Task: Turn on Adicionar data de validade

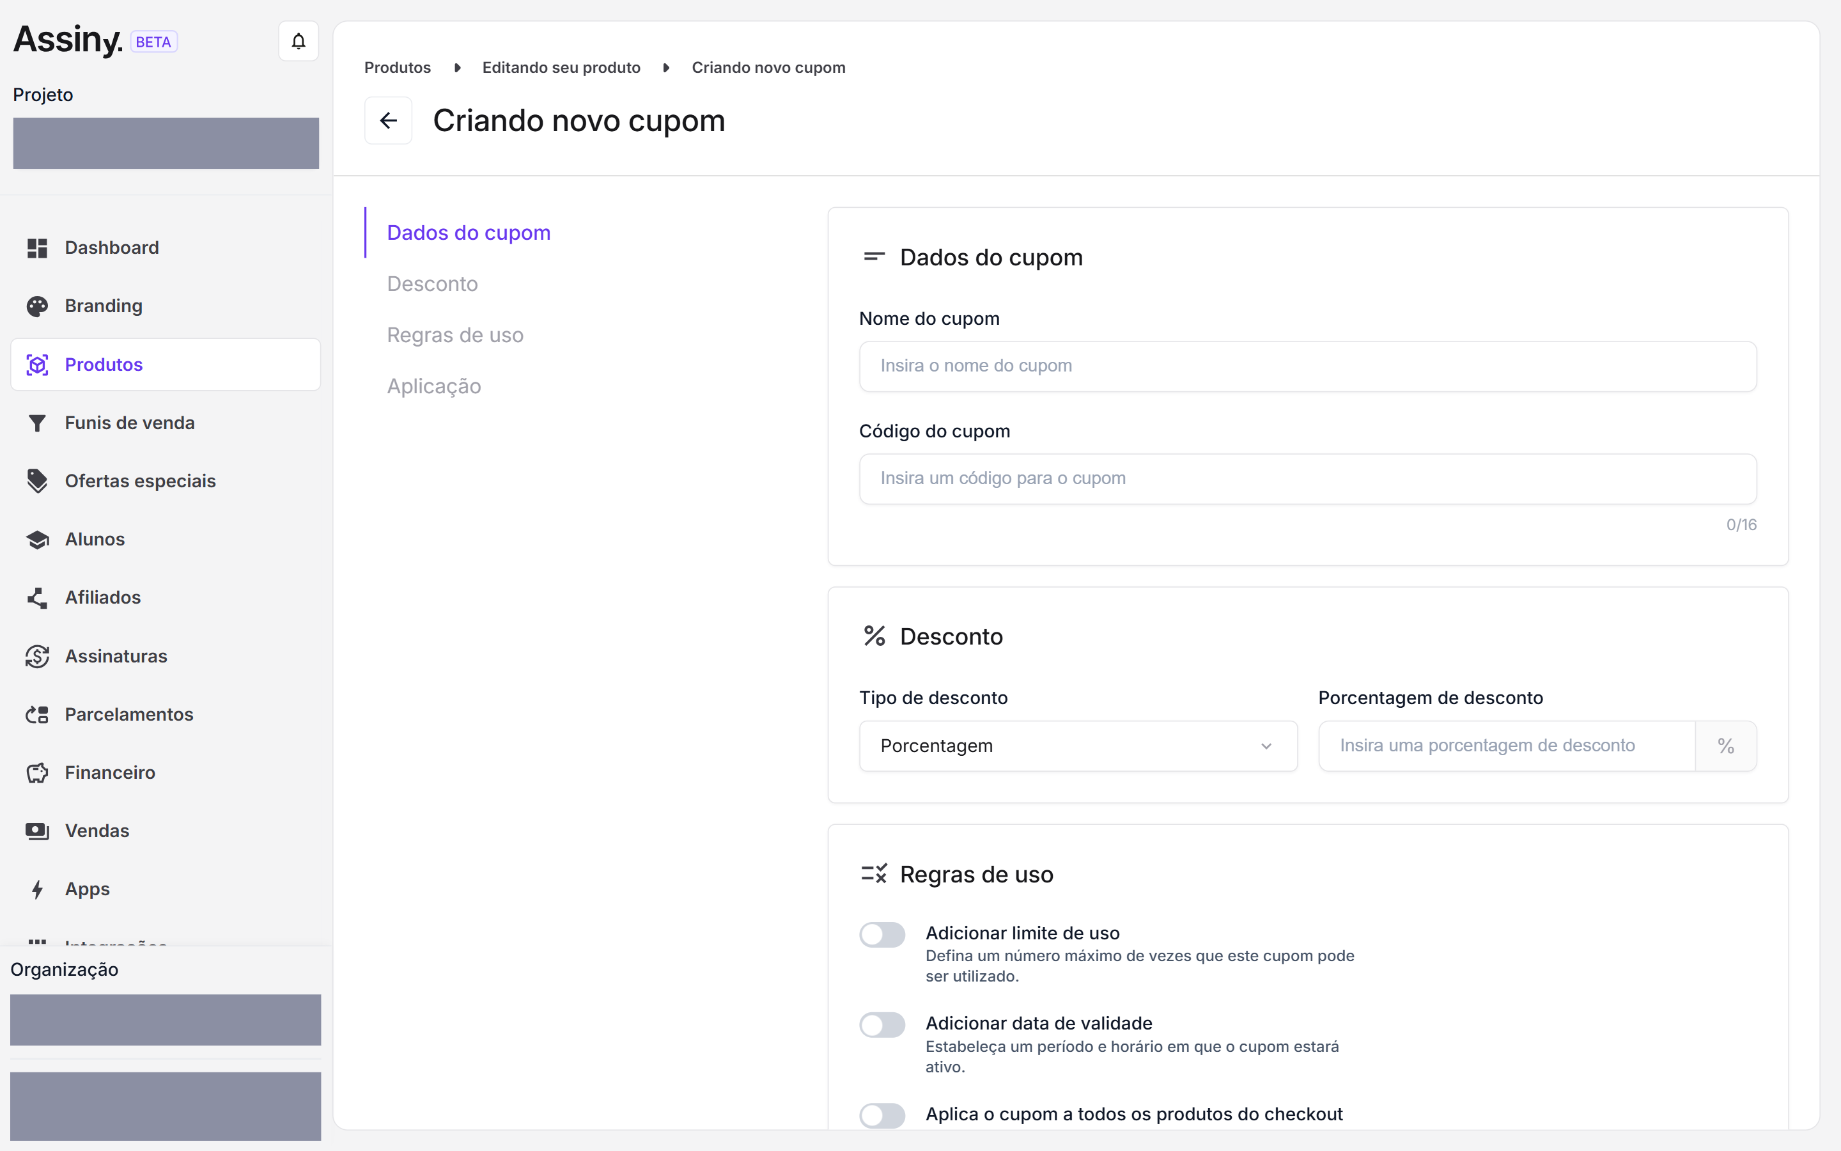Action: tap(882, 1024)
